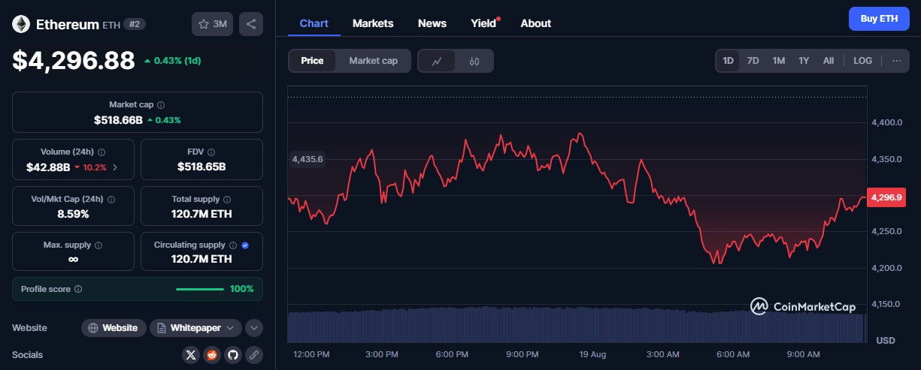The width and height of the screenshot is (921, 370).
Task: Click the 8.59% Vol/Mkt Cap value
Action: 73,214
